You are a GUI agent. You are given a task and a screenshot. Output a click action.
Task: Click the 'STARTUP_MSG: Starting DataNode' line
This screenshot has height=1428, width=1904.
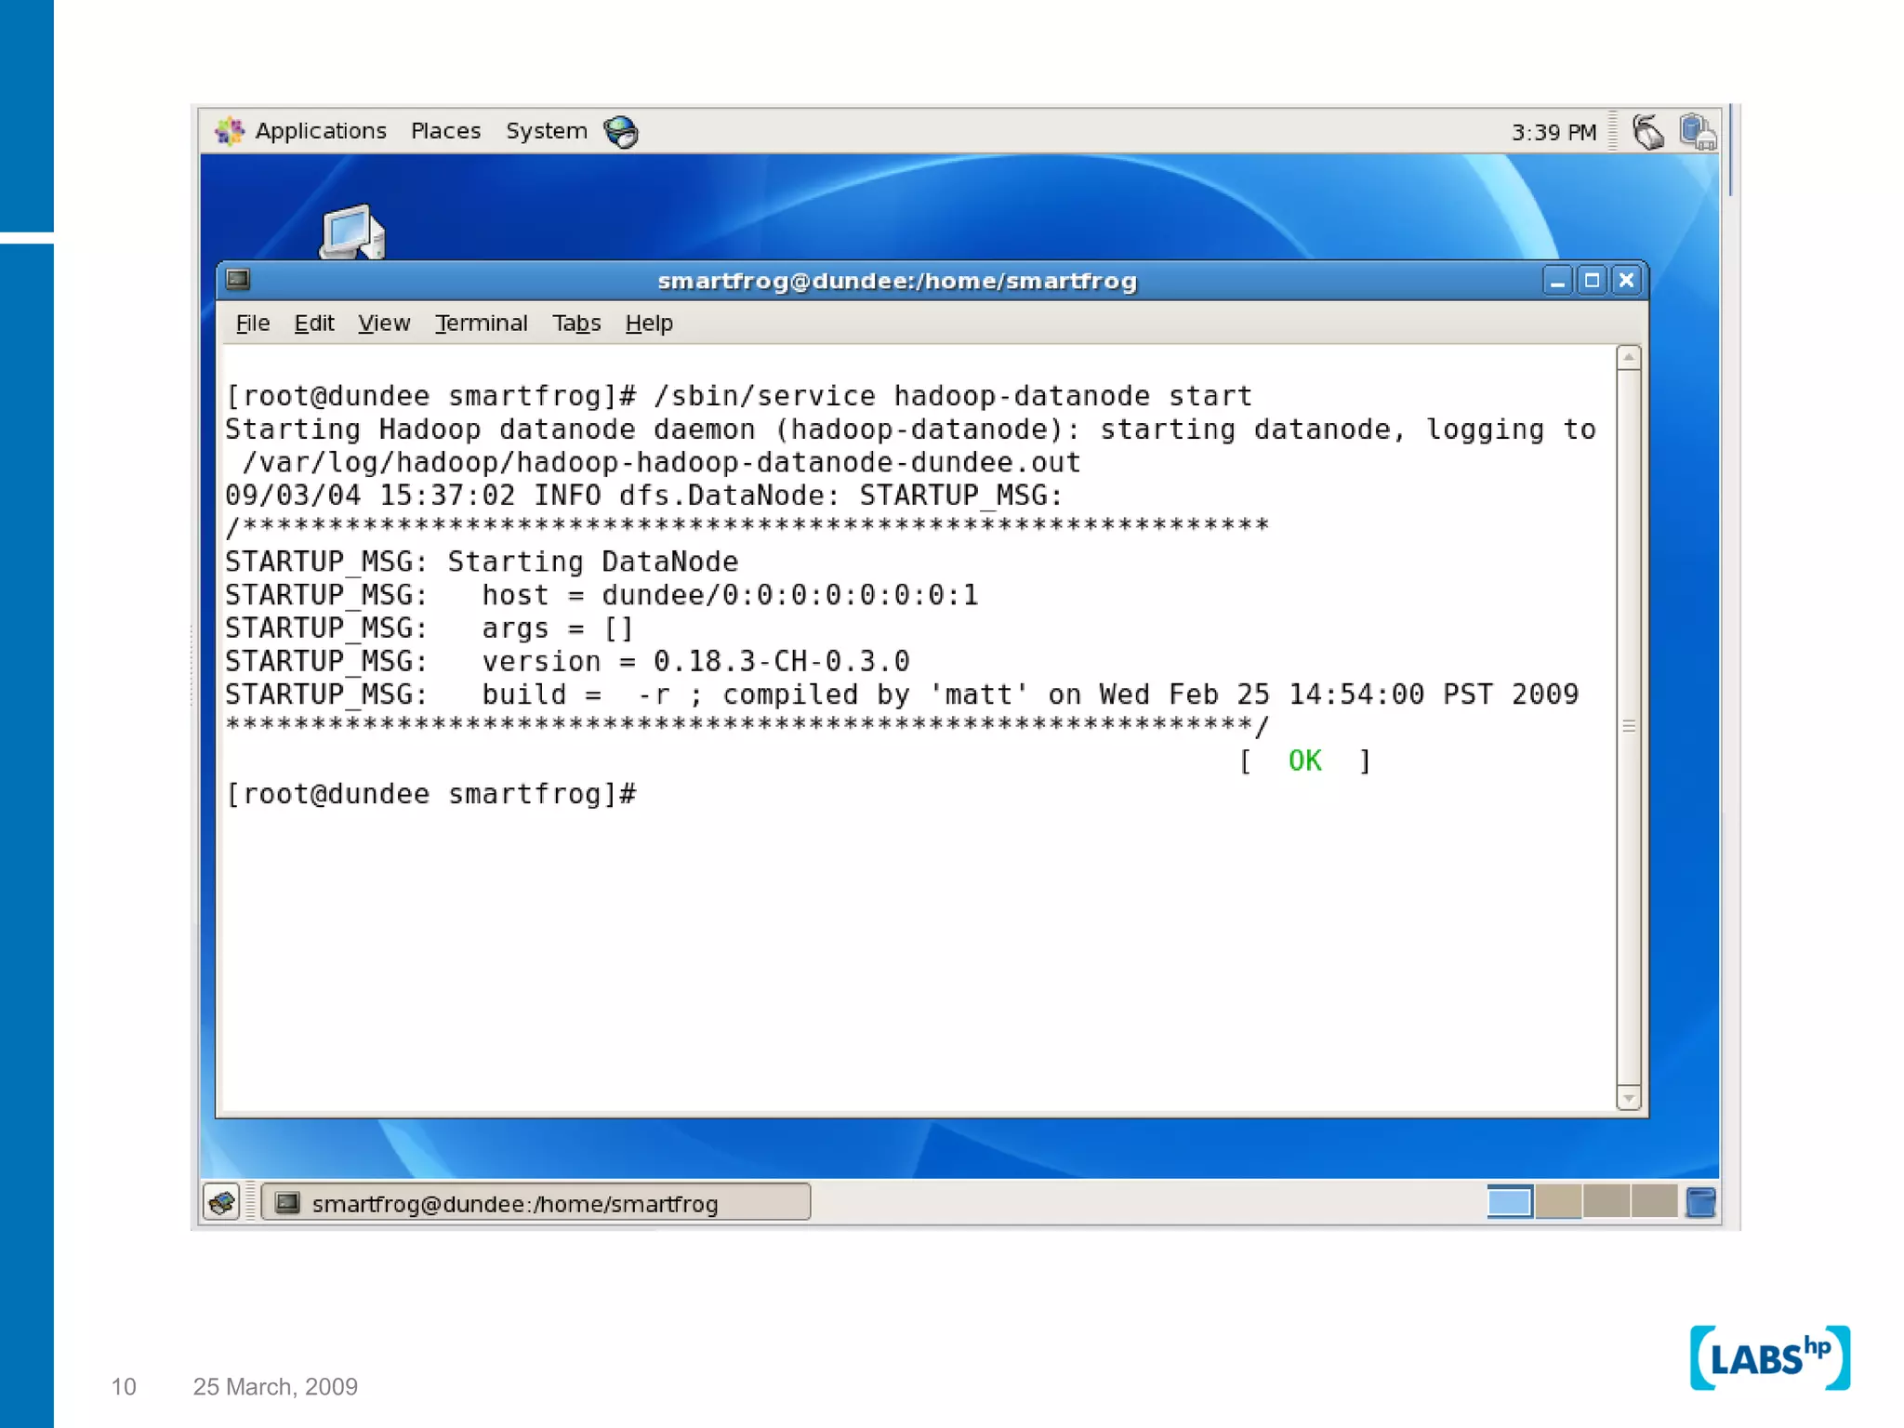[482, 562]
